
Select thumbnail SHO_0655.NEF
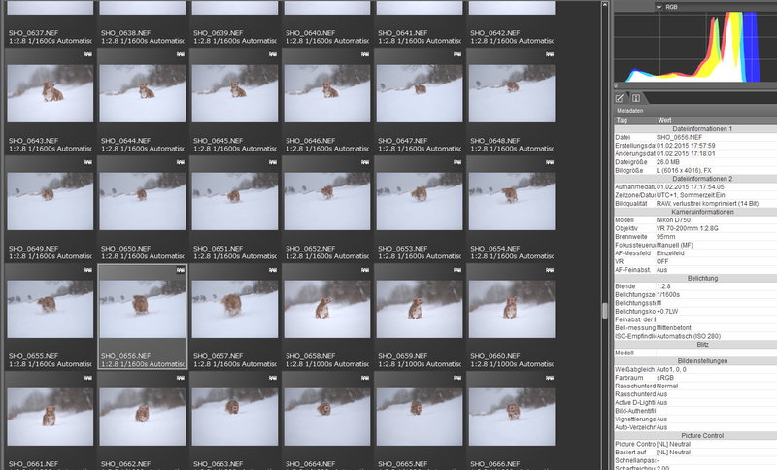click(x=51, y=309)
